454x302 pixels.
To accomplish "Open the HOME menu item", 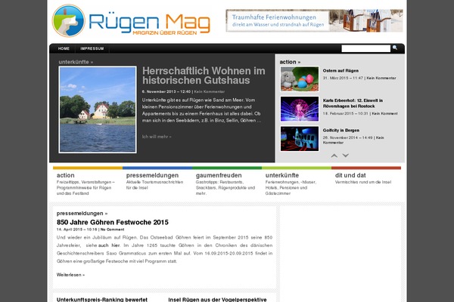I will coord(64,48).
